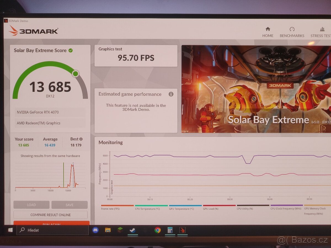Click the Save result button

point(70,205)
